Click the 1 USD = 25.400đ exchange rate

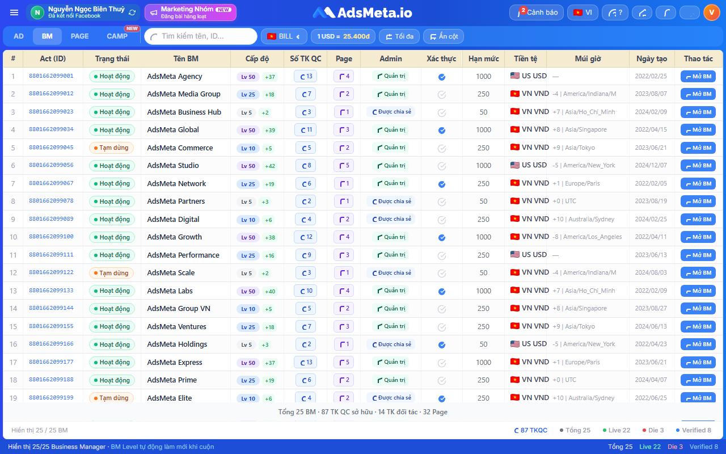pos(343,36)
